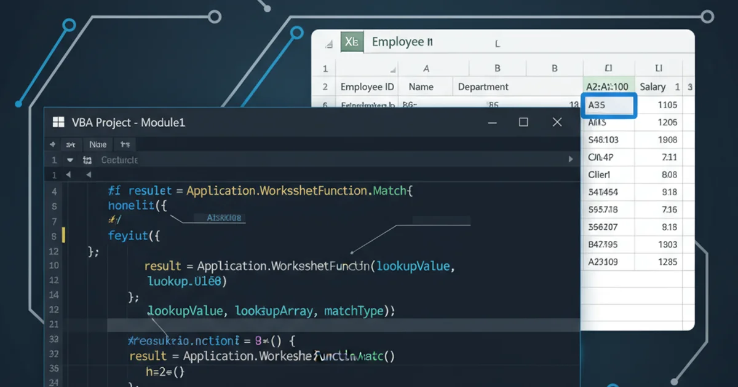Click the green A2:A100 range cell
This screenshot has width=738, height=387.
tap(608, 87)
